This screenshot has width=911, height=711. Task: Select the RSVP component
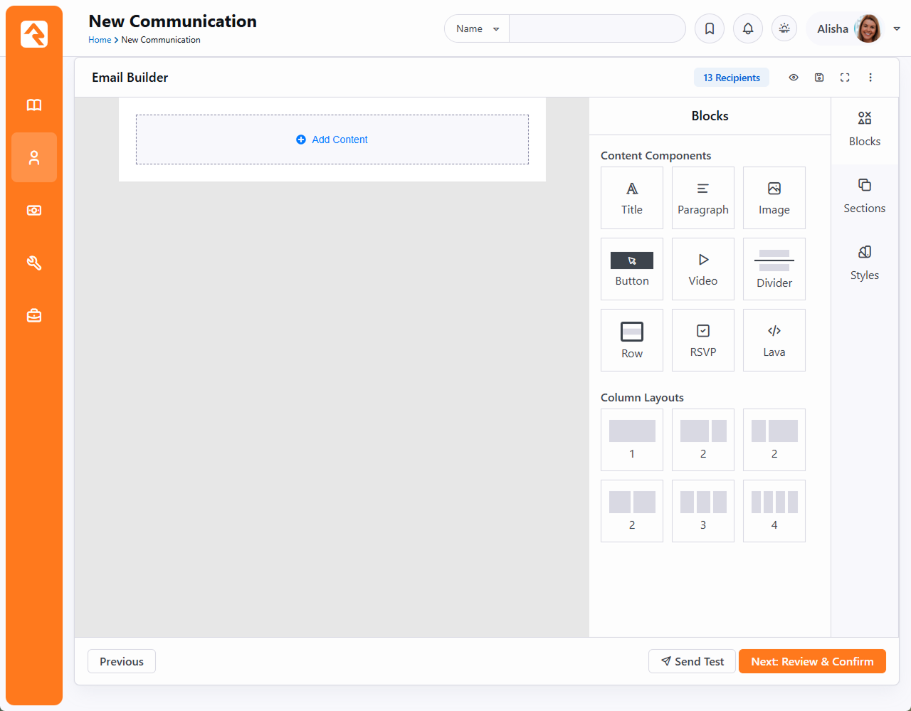click(x=702, y=340)
